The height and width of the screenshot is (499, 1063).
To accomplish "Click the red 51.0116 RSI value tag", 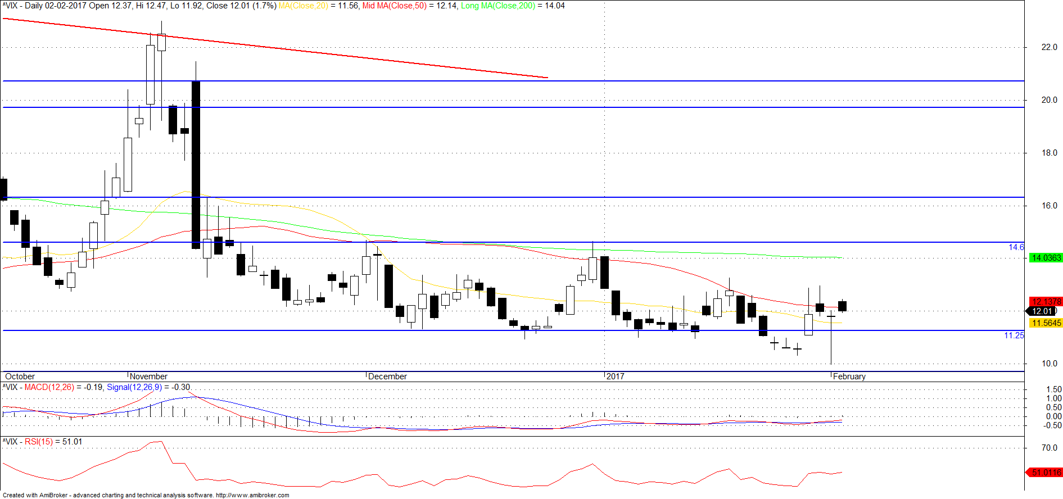I will coord(1044,473).
